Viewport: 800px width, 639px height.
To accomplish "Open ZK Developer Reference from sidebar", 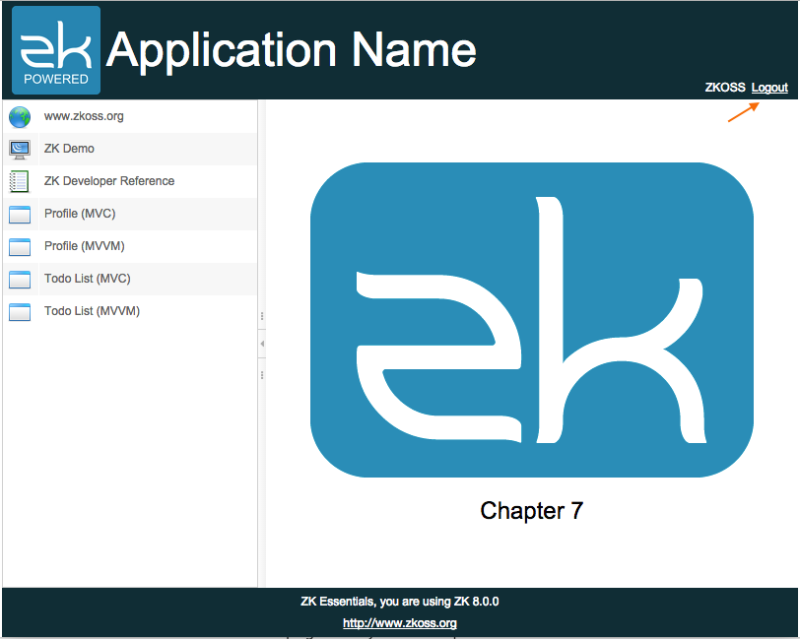I will point(130,181).
